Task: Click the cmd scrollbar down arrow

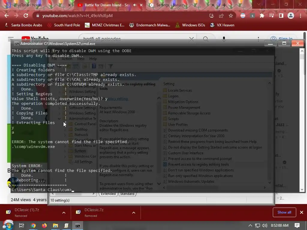Action: 302,190
